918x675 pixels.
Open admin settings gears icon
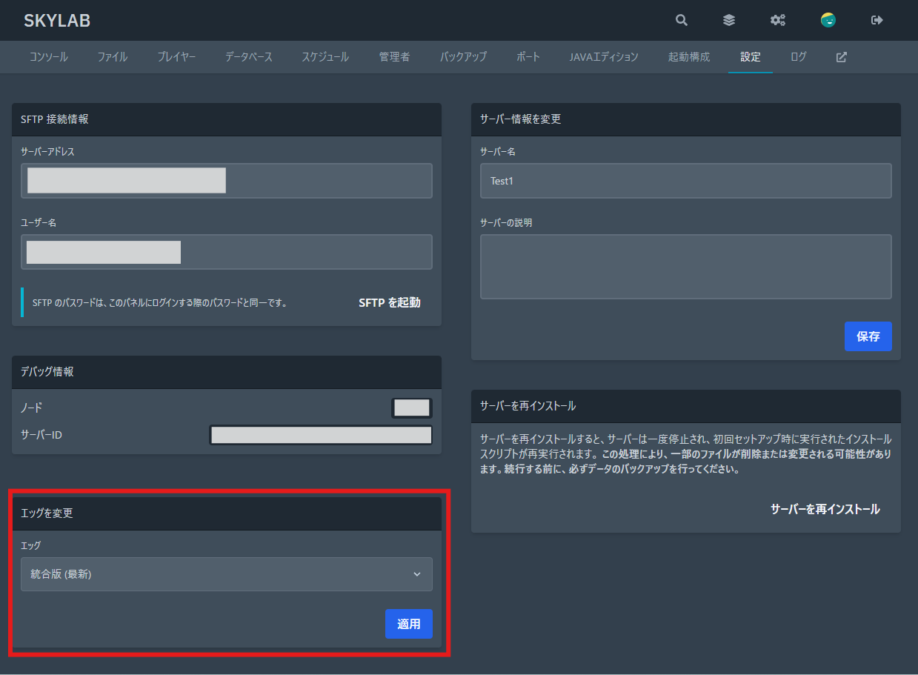pyautogui.click(x=777, y=21)
